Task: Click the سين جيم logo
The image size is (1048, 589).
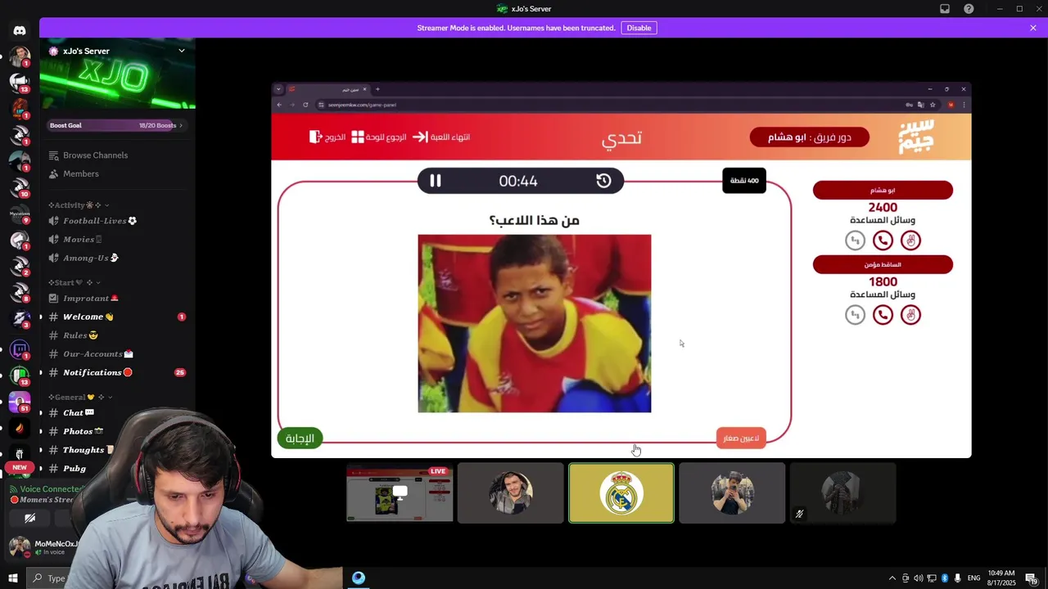Action: click(x=916, y=137)
